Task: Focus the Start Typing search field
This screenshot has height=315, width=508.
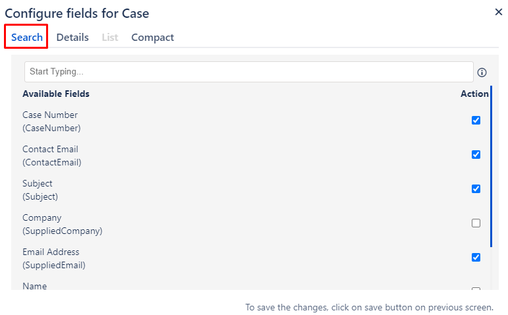Action: (249, 72)
